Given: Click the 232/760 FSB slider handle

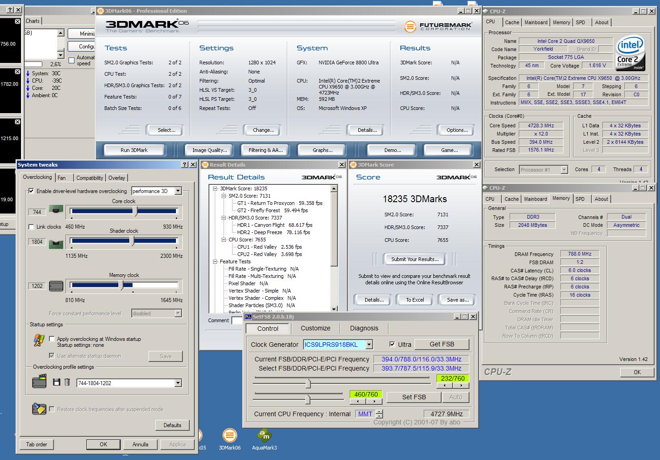Looking at the screenshot, I should click(x=308, y=384).
